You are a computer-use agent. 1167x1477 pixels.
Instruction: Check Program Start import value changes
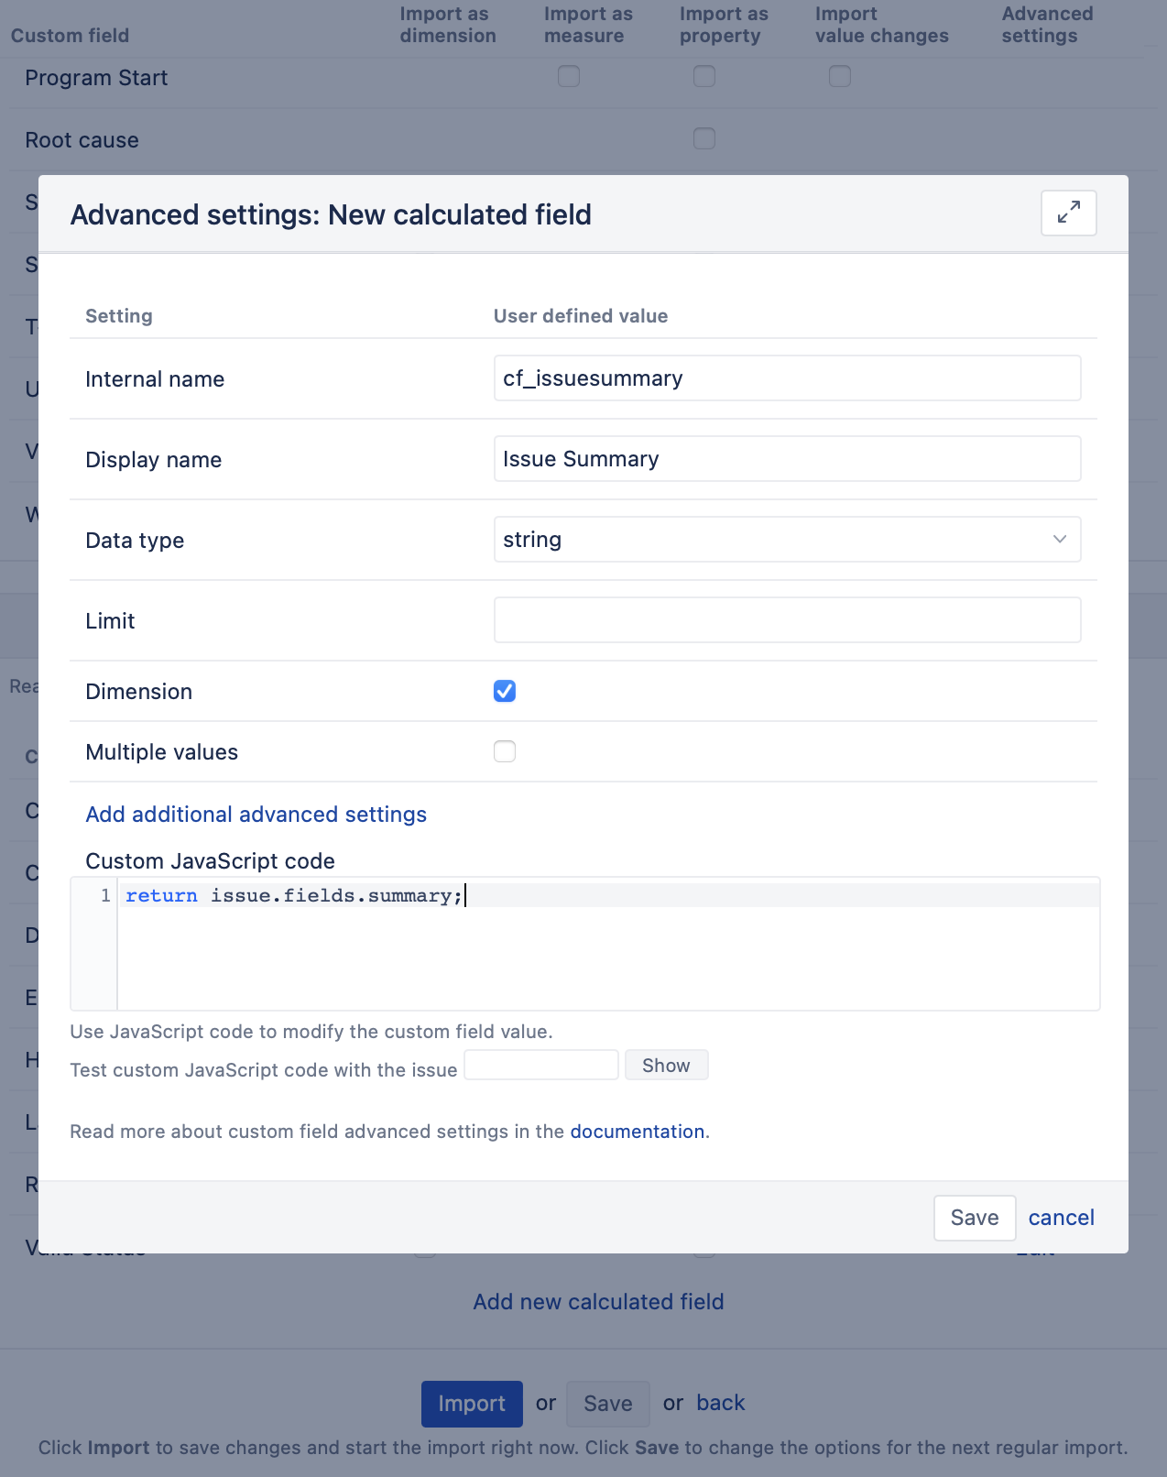840,76
